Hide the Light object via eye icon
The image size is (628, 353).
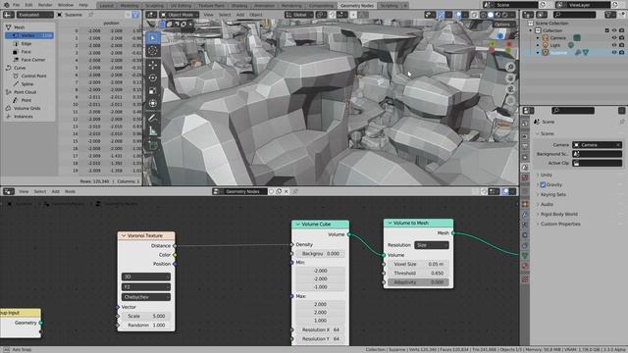[x=614, y=45]
